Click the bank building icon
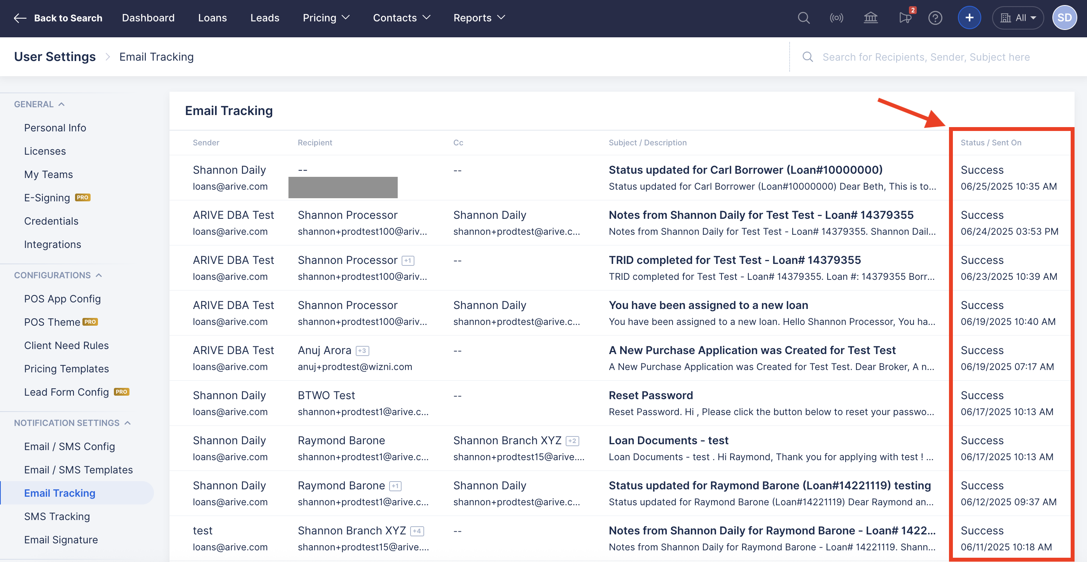The width and height of the screenshot is (1087, 562). pyautogui.click(x=870, y=18)
